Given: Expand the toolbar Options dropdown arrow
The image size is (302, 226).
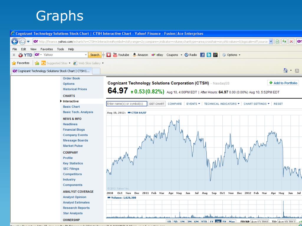Looking at the screenshot, I should click(239, 55).
